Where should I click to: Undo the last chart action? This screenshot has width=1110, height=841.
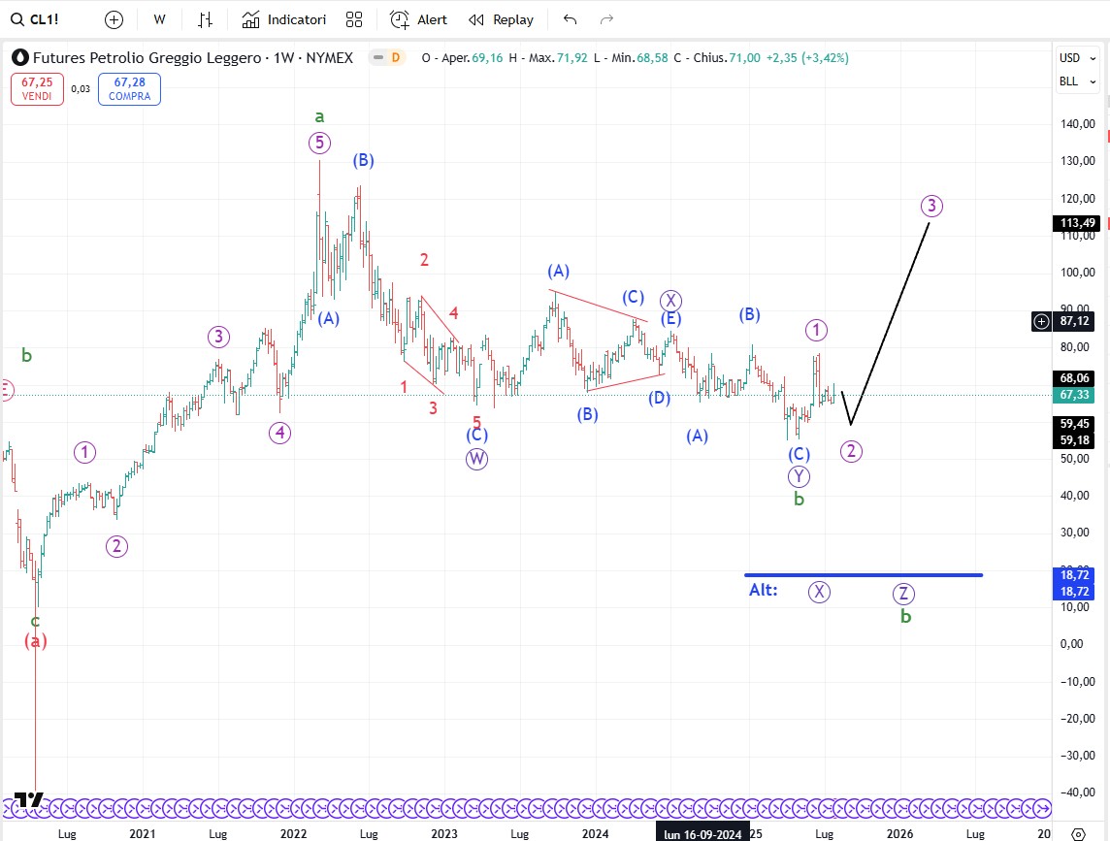tap(570, 19)
